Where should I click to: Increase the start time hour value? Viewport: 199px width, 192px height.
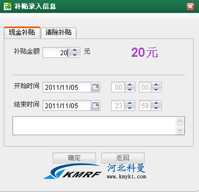pos(130,85)
